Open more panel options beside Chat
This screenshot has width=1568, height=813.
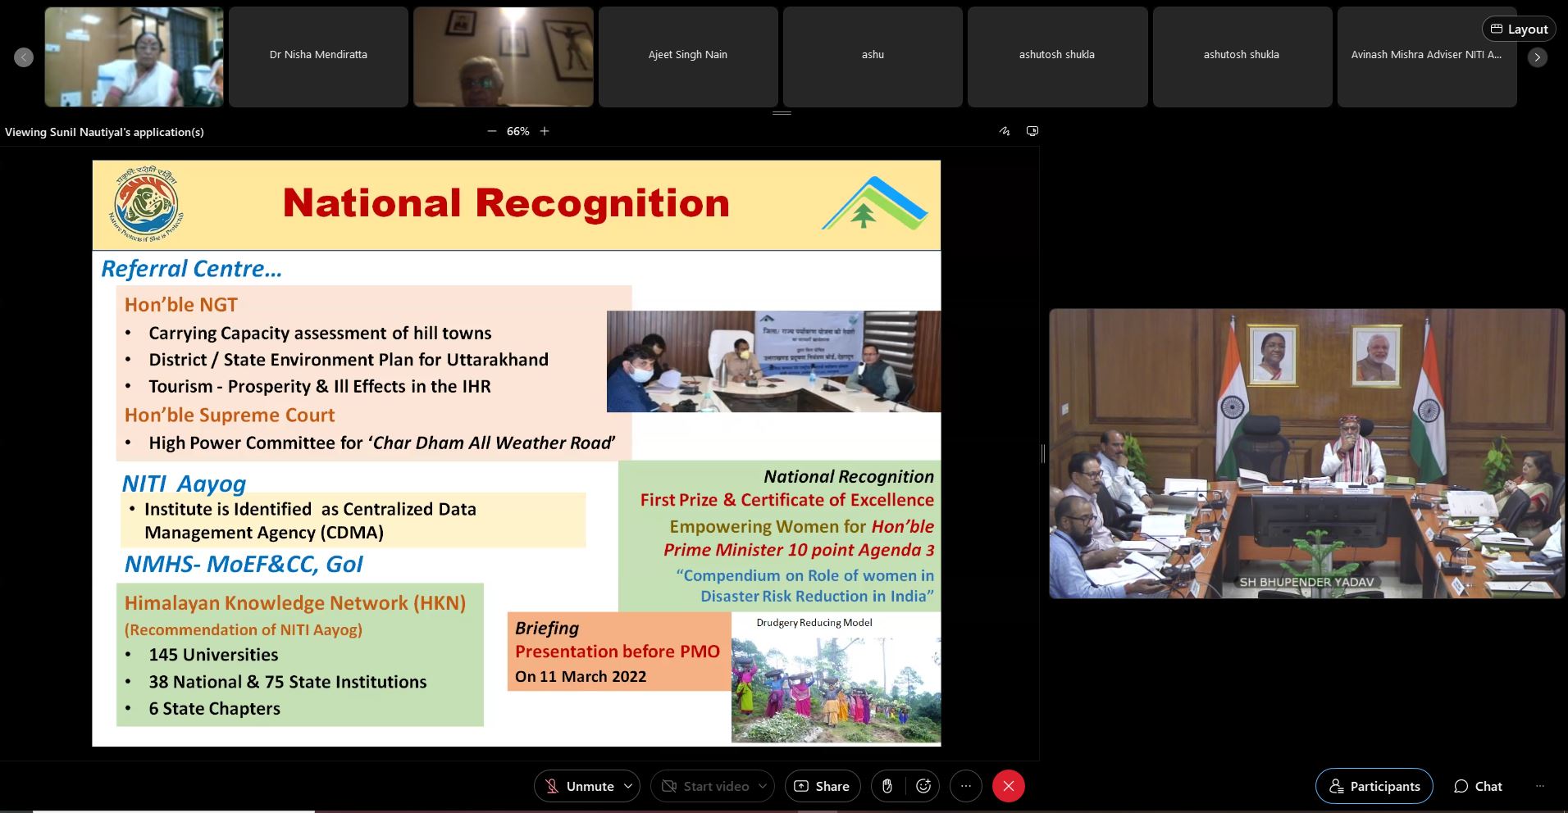click(1539, 786)
